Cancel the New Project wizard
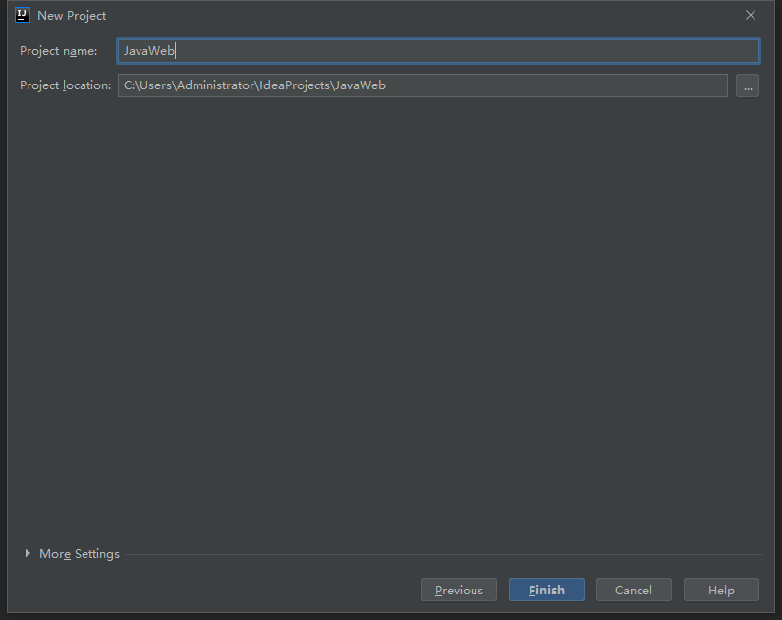The height and width of the screenshot is (620, 782). click(x=634, y=590)
